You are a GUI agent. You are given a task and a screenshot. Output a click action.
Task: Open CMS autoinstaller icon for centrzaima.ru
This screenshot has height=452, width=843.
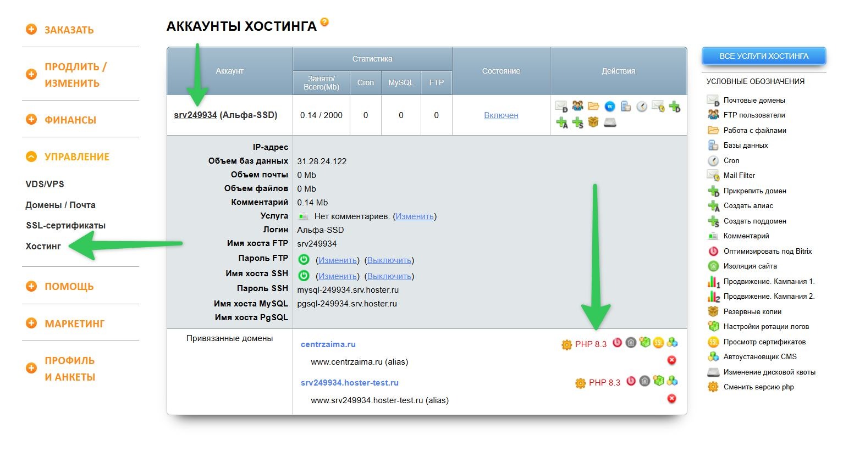tap(672, 343)
